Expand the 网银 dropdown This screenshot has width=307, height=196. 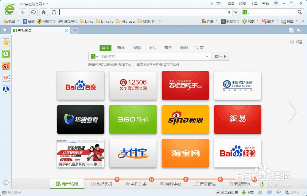click(258, 21)
